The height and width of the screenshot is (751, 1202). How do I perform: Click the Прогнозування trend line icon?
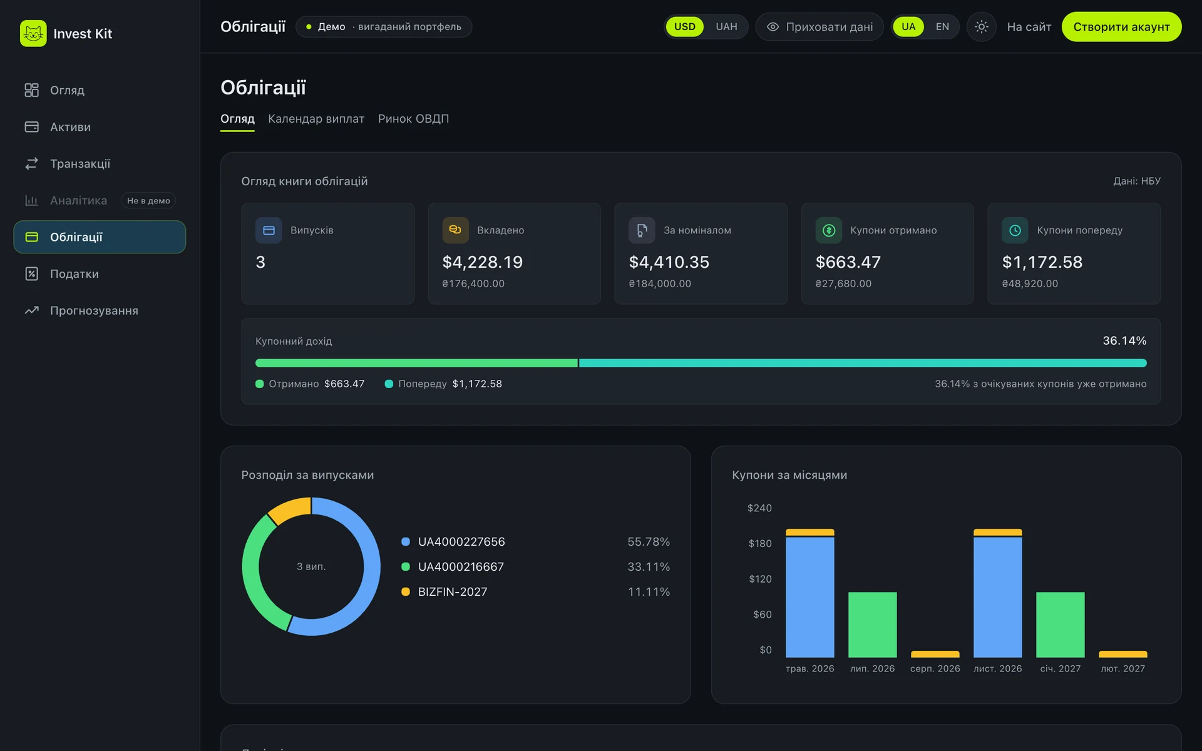(x=31, y=310)
